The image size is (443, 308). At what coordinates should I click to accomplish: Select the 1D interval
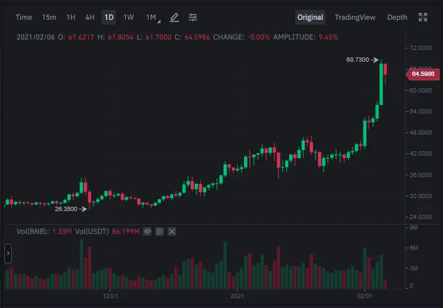point(109,17)
